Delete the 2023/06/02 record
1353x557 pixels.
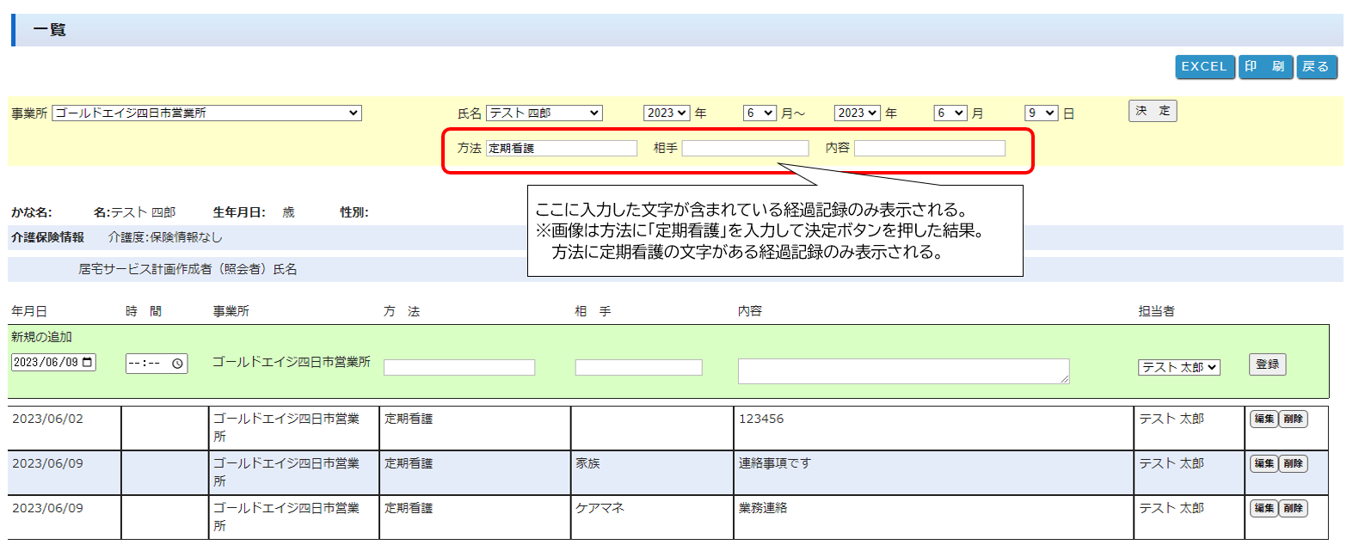click(1293, 419)
